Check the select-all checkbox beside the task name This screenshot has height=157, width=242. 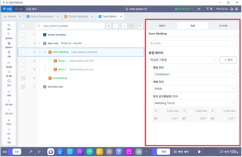point(23,26)
